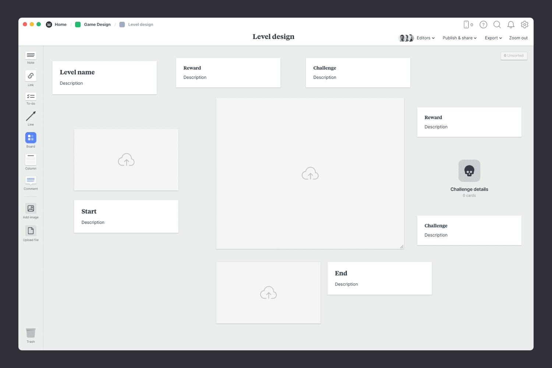Click the large center image upload placeholder
The image size is (552, 368).
tap(310, 174)
